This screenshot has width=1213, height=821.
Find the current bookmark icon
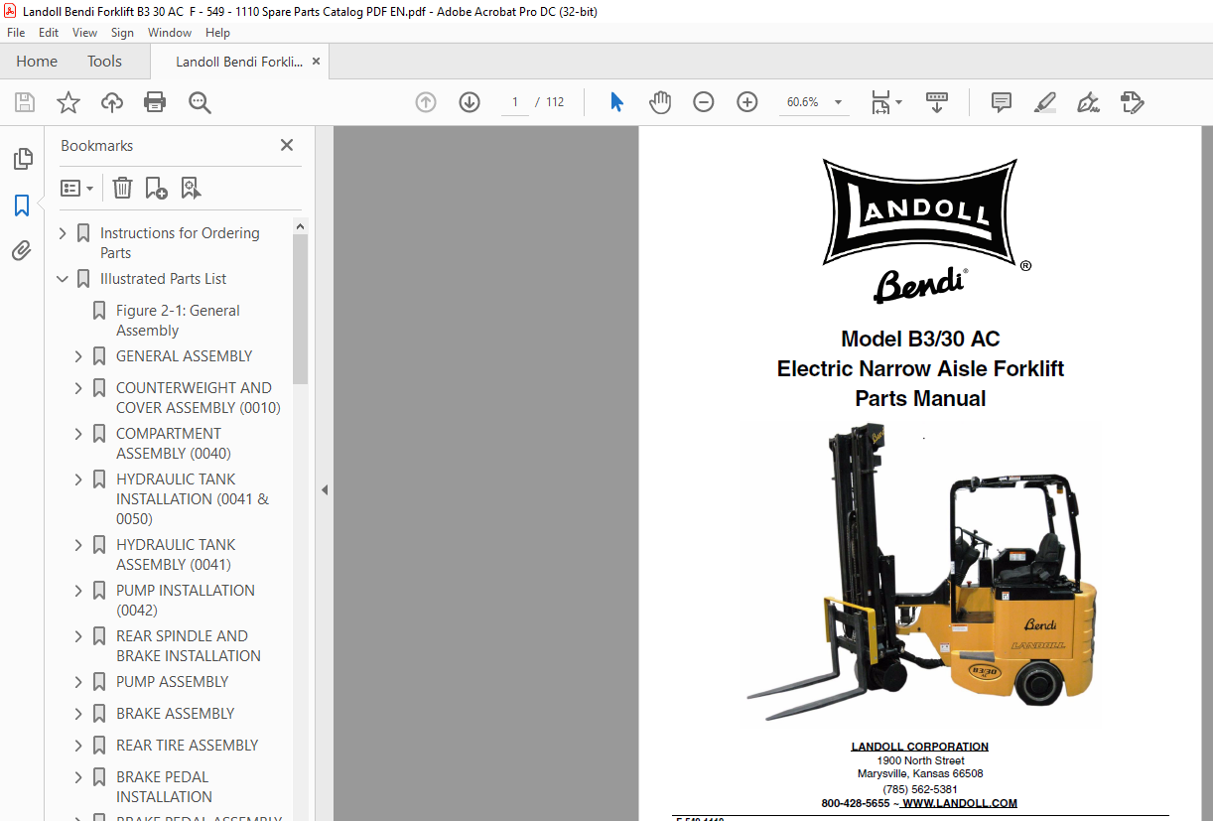(x=191, y=188)
